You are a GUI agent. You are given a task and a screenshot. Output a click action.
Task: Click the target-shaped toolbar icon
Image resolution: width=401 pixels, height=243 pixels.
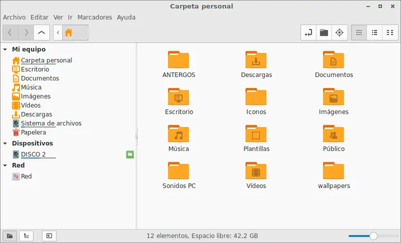click(x=339, y=32)
